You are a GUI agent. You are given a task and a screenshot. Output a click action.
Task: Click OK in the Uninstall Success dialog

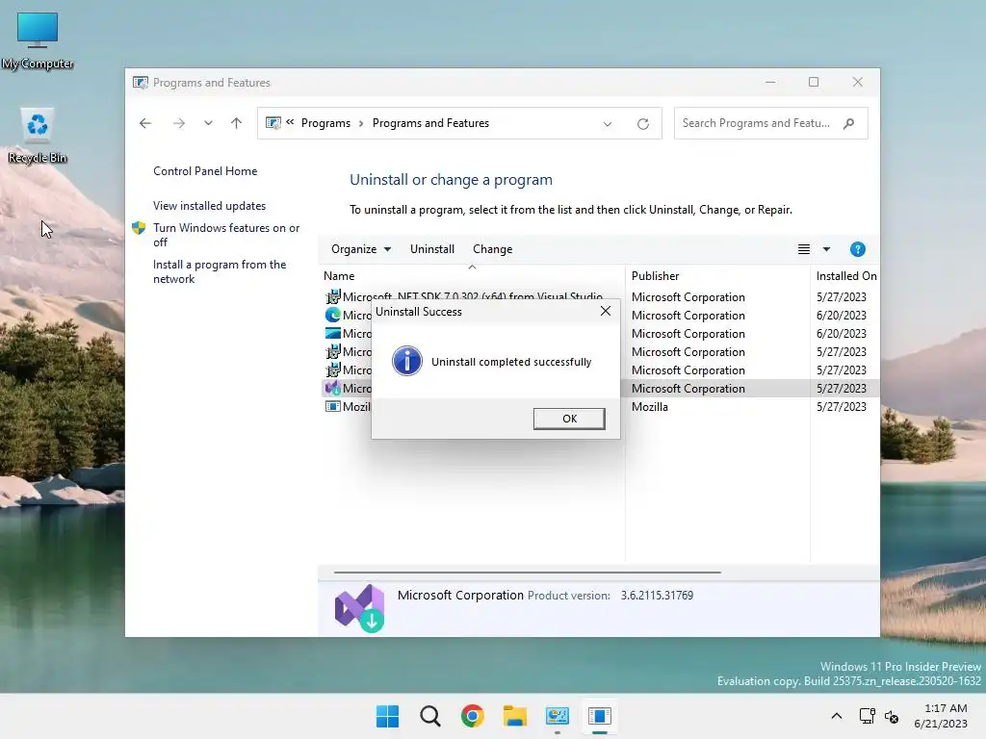point(569,419)
